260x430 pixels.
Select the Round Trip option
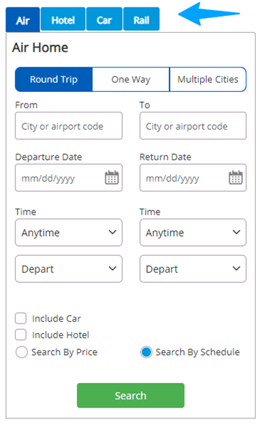54,80
